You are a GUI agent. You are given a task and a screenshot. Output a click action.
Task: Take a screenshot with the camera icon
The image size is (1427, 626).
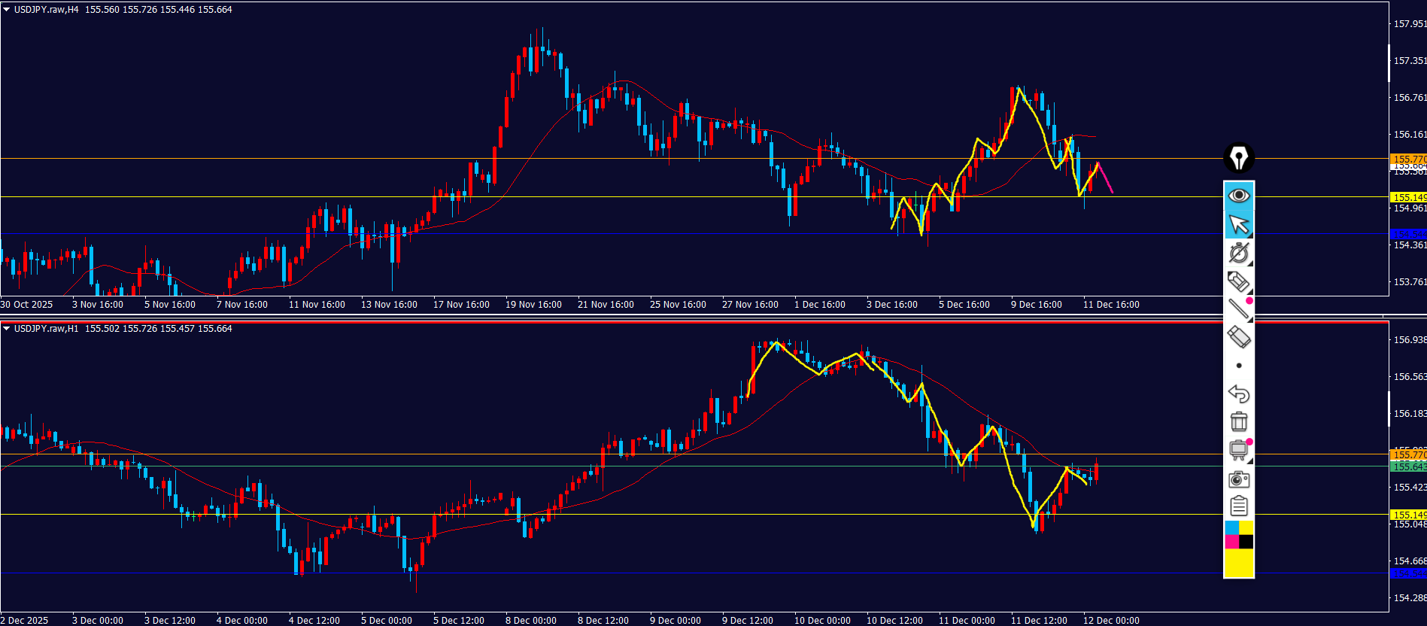[x=1238, y=479]
